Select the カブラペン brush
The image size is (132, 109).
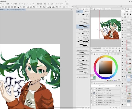coord(83,26)
